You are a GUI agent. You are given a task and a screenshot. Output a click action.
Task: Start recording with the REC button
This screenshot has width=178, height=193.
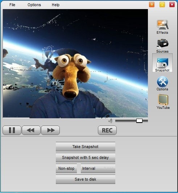click(107, 130)
